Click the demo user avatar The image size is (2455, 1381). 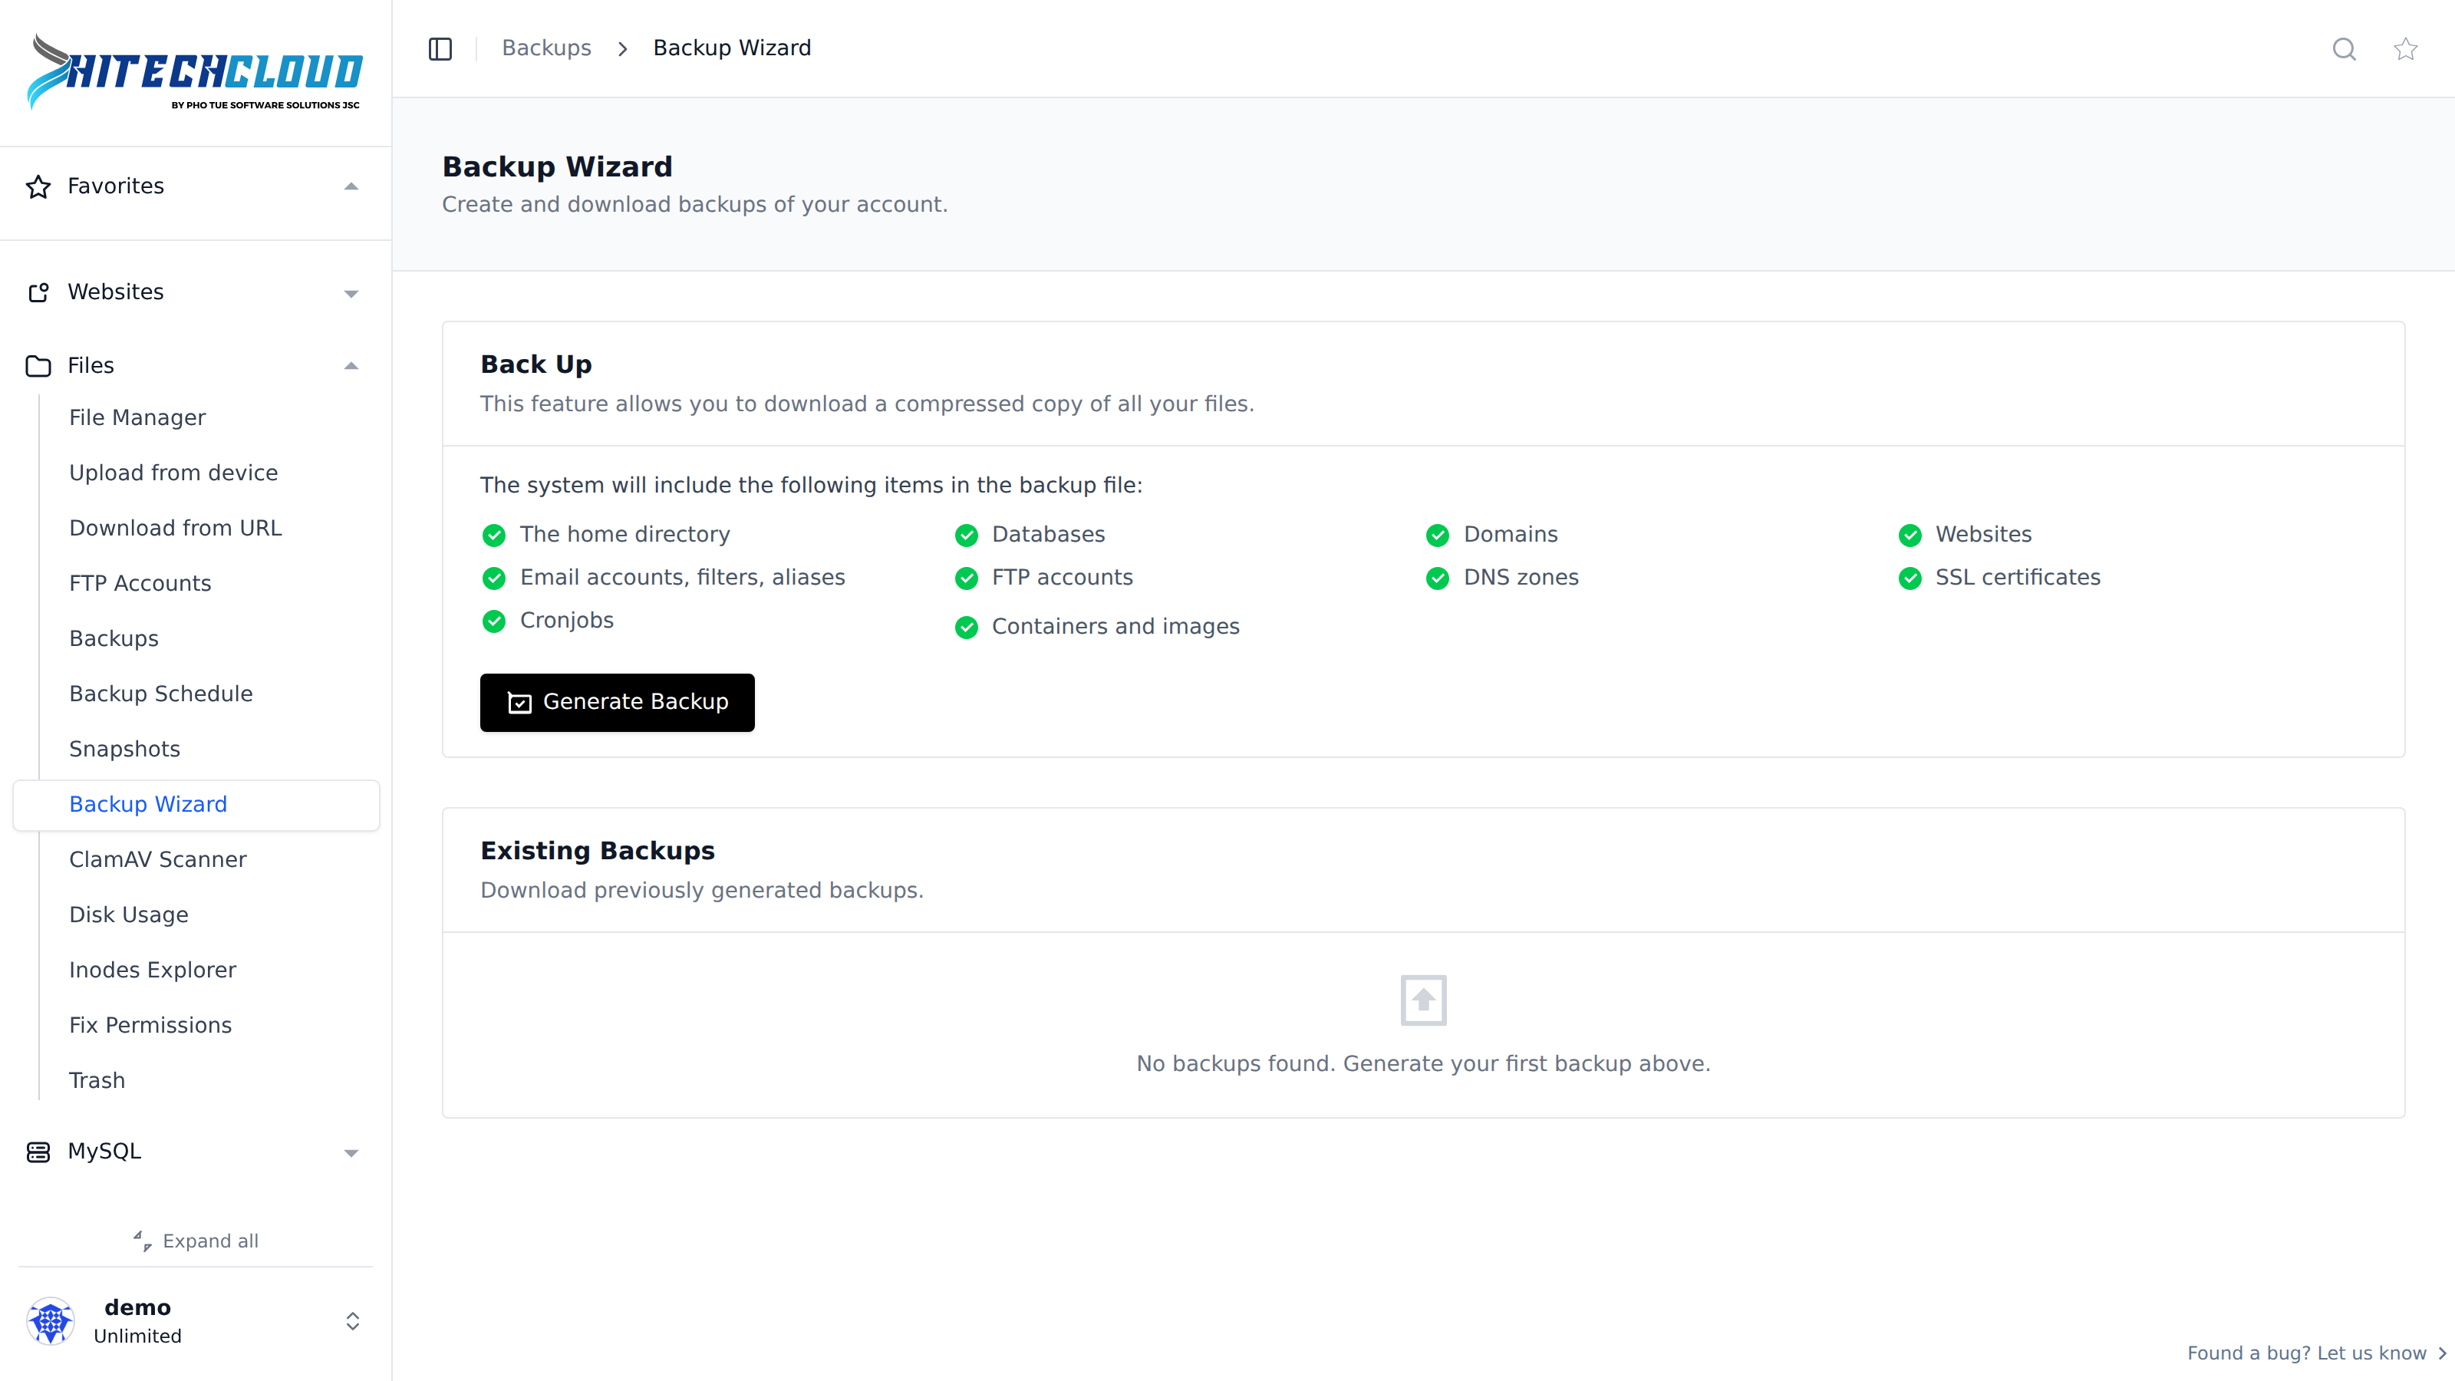(x=51, y=1321)
